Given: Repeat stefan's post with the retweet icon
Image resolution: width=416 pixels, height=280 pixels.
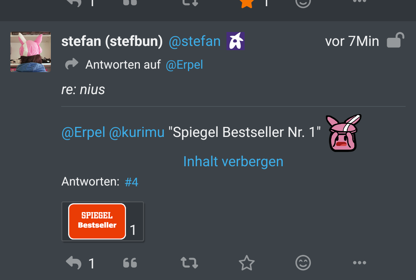Looking at the screenshot, I should [x=189, y=263].
